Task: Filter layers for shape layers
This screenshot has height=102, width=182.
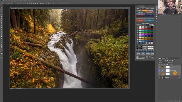Action: point(171,60)
